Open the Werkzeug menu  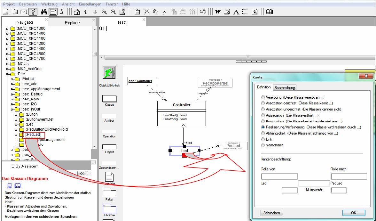(x=49, y=4)
